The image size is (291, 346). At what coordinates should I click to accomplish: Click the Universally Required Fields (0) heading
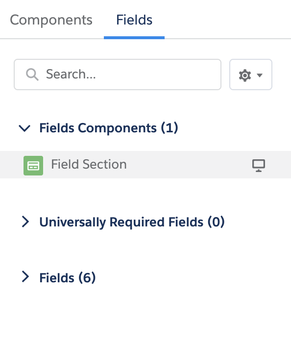tap(132, 222)
